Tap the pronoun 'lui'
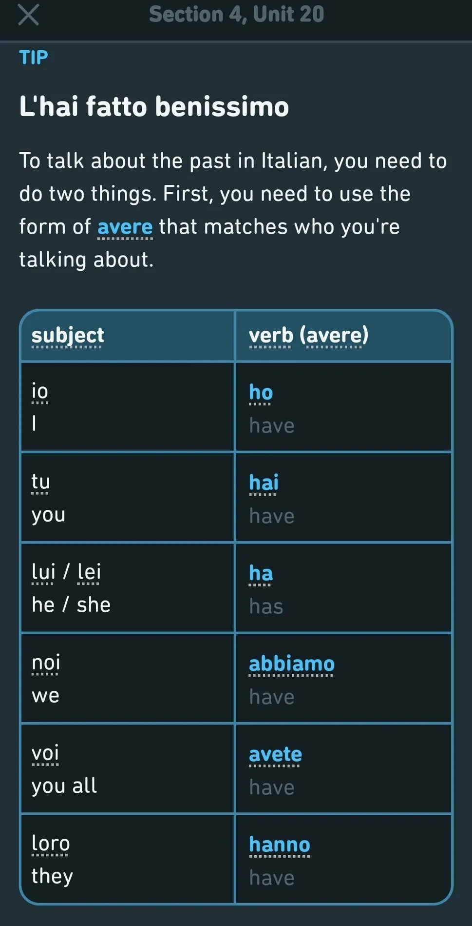This screenshot has height=926, width=472. click(43, 572)
